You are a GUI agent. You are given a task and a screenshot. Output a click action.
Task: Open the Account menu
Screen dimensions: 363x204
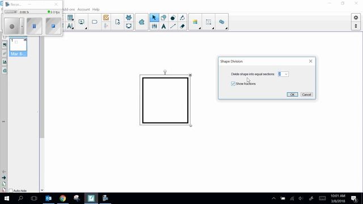(x=83, y=9)
